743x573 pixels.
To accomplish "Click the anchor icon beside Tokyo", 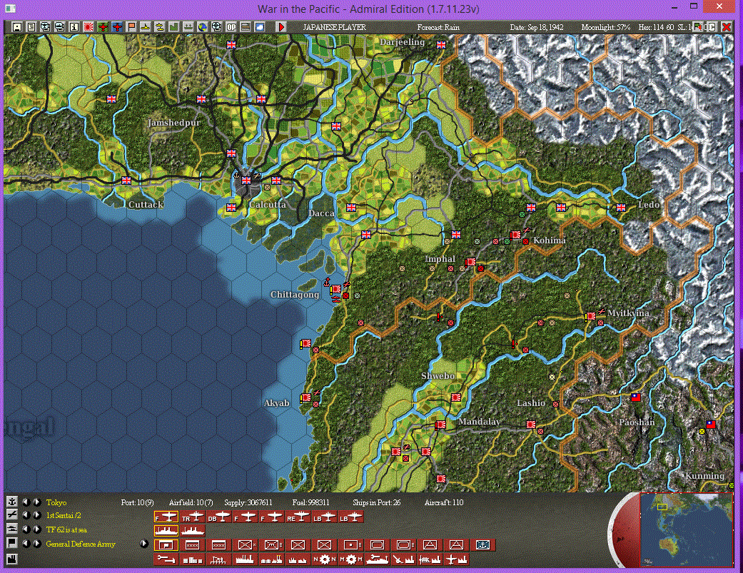I will [12, 502].
